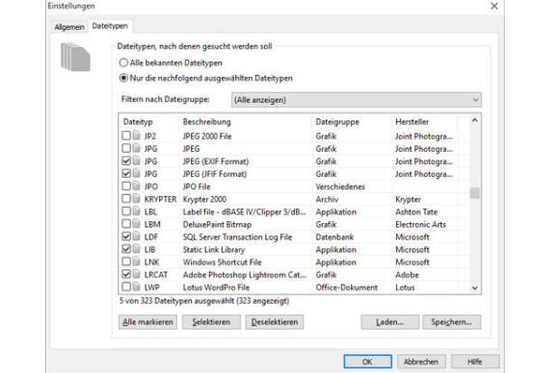Click the 'Speichern...' button

coord(452,322)
